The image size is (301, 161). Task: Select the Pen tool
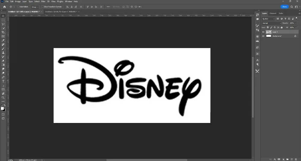tap(3, 77)
